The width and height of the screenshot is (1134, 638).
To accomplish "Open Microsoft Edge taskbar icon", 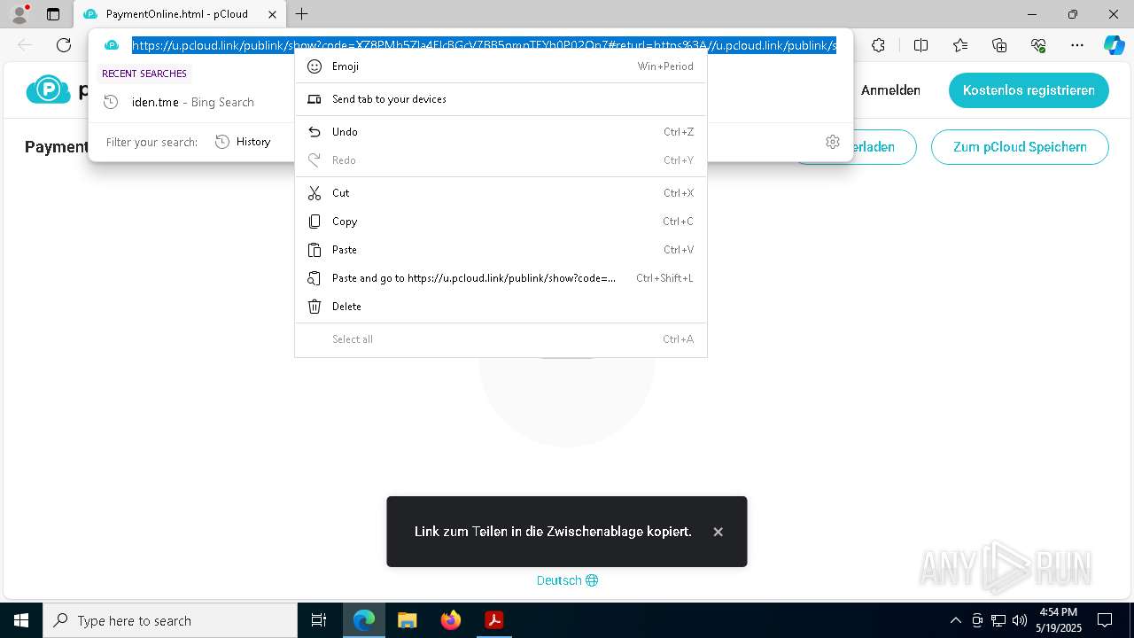I will point(364,620).
